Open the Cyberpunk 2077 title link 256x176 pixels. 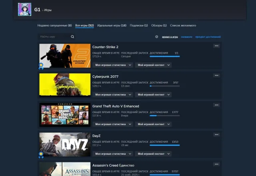(x=105, y=77)
